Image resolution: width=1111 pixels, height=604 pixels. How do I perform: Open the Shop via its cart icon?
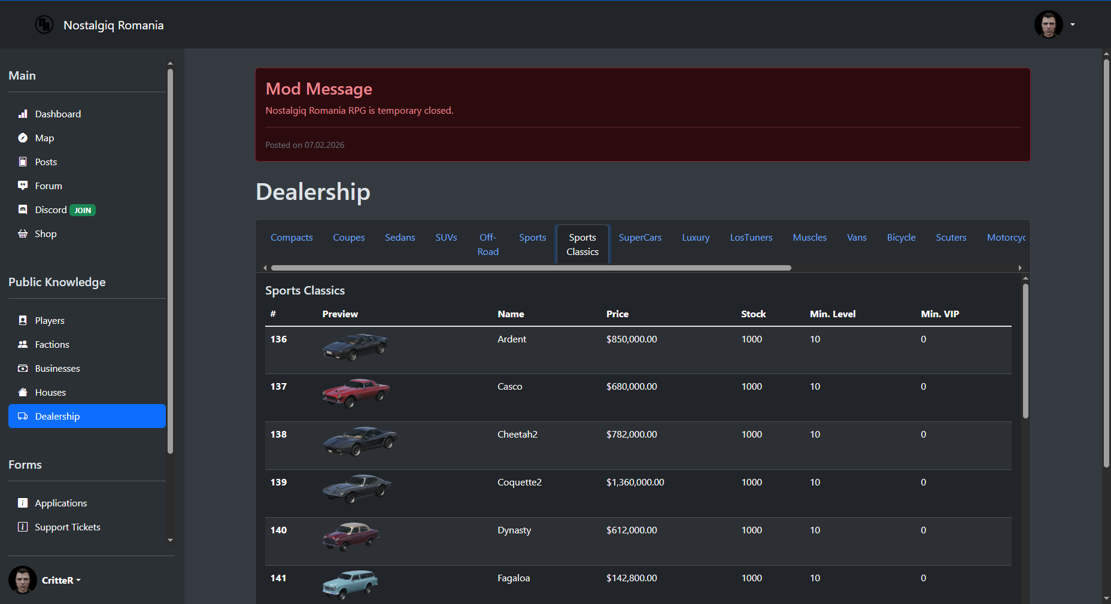23,233
